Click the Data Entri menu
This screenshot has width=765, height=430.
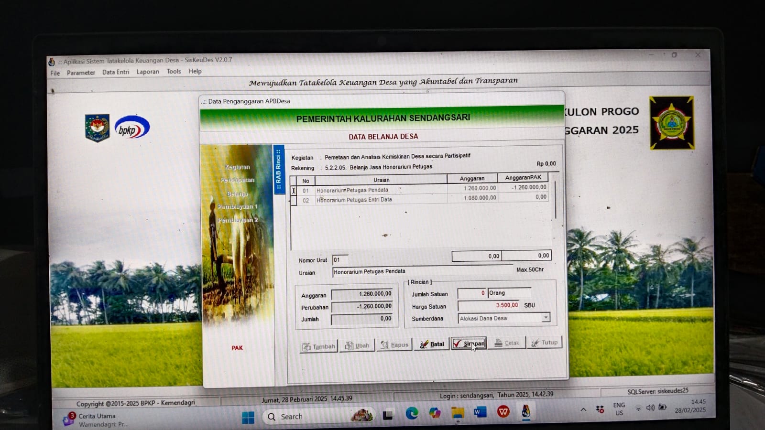click(x=116, y=72)
